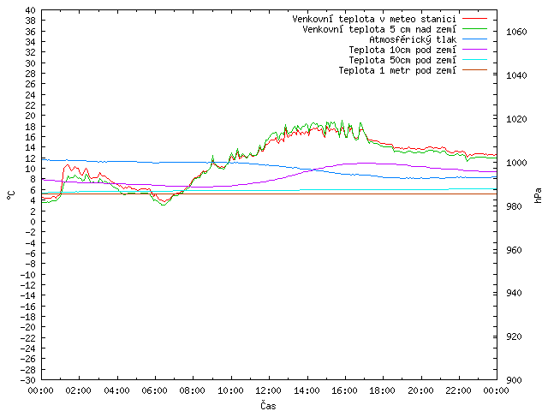Click the right axis value '980'
The image size is (548, 411).
[x=514, y=206]
